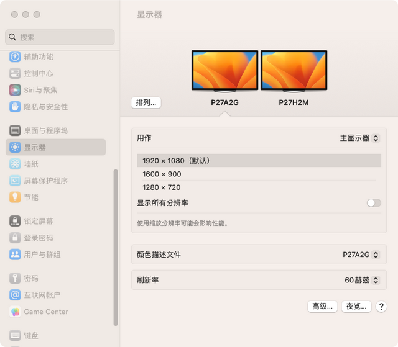Open Control Center (控制中心) sidebar icon
The width and height of the screenshot is (398, 347).
(x=15, y=73)
